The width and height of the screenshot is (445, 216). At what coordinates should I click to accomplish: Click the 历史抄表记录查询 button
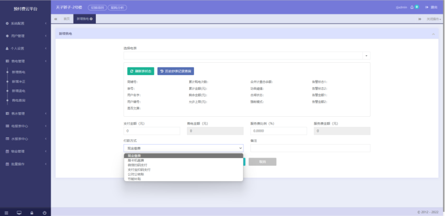point(175,71)
